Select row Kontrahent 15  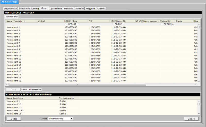[x=101, y=68]
